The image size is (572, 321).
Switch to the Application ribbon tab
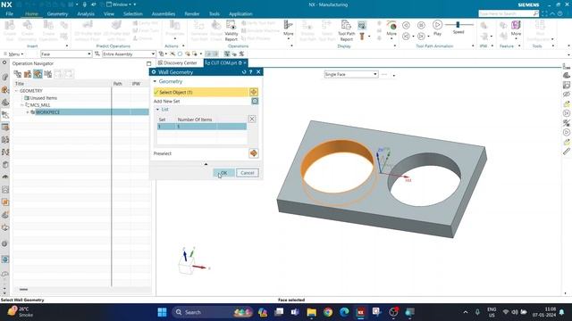click(x=240, y=14)
